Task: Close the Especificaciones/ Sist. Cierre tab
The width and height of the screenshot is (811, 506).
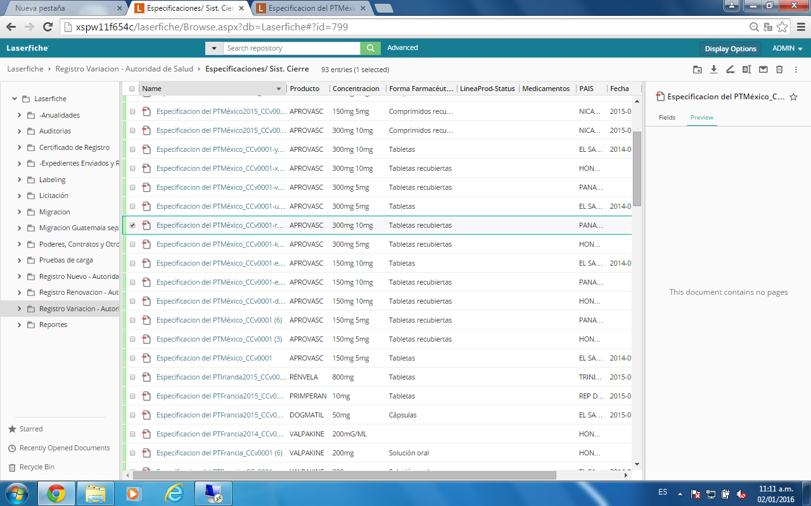Action: click(x=241, y=8)
